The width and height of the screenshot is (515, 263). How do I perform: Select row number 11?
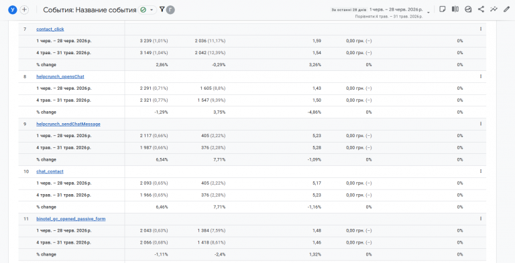click(25, 219)
